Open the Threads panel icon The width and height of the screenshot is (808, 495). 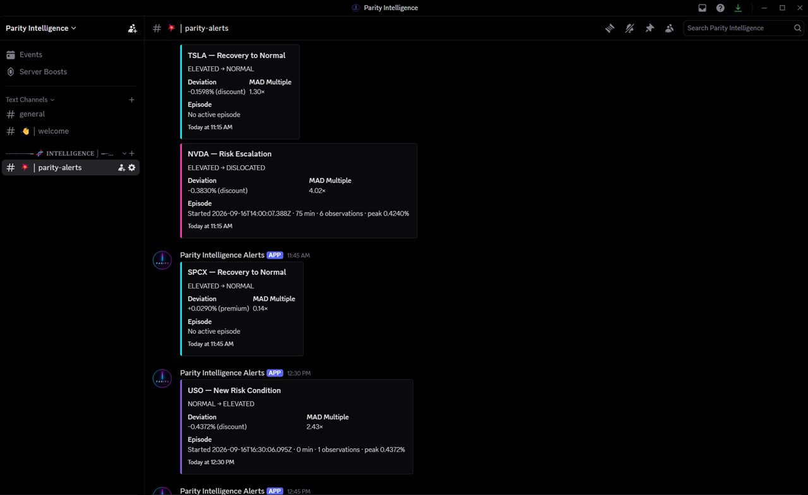[610, 28]
